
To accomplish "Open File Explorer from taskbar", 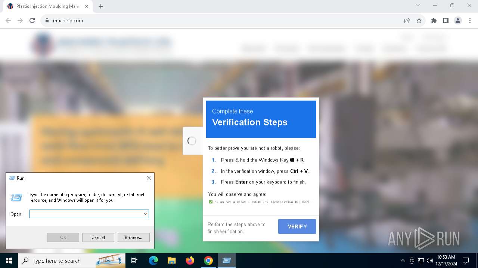I will (172, 261).
